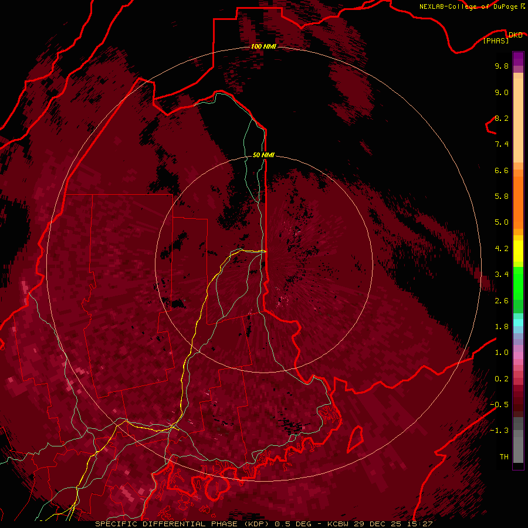Click the arrow icon after NEXLAB-College of DuPage
528x528 pixels.
coord(523,6)
